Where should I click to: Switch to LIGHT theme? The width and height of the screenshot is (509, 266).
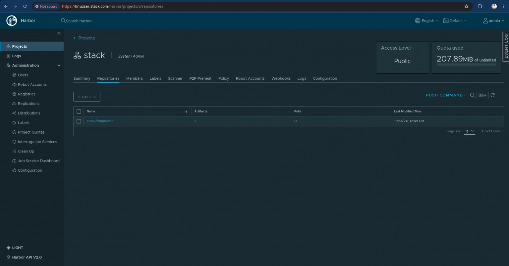pos(15,247)
